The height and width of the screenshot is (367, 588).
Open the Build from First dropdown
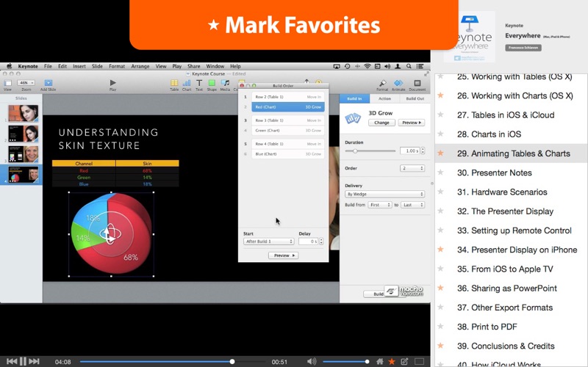[380, 205]
